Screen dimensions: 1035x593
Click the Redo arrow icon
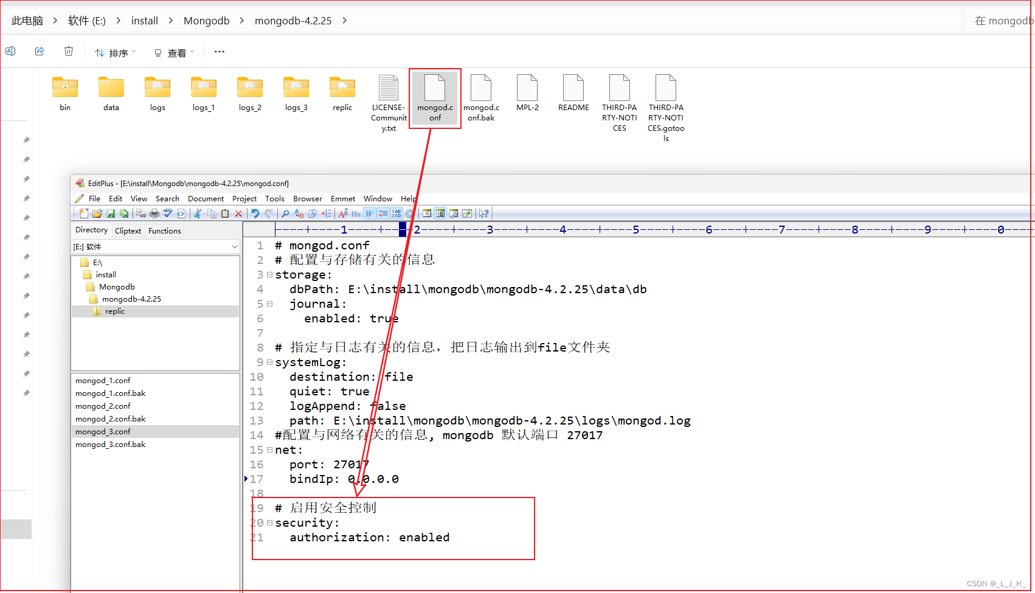pyautogui.click(x=269, y=213)
